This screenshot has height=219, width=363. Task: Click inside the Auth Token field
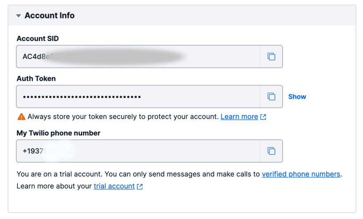[x=138, y=96]
